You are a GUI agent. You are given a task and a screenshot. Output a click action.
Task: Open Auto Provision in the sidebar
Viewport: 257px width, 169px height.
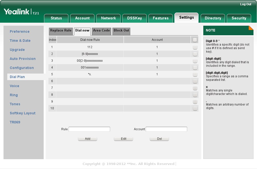[23, 59]
